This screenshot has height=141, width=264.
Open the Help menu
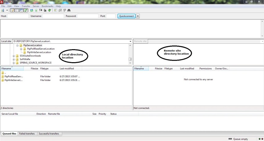pyautogui.click(x=58, y=6)
